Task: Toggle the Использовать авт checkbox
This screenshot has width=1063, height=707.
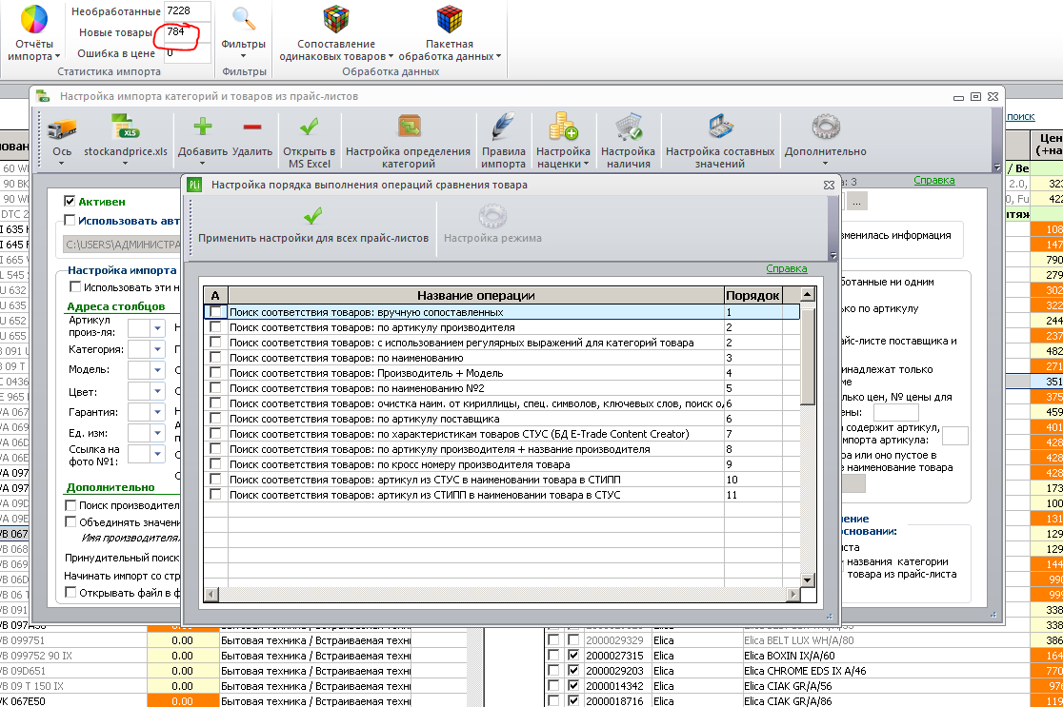Action: pyautogui.click(x=70, y=220)
